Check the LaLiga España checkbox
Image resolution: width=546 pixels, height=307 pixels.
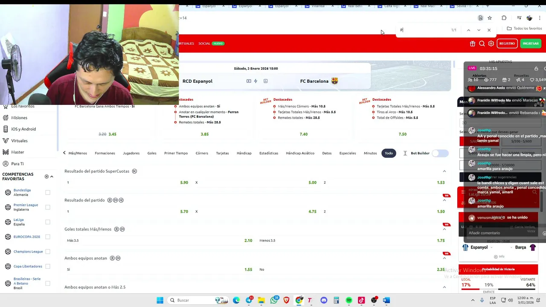point(48,222)
